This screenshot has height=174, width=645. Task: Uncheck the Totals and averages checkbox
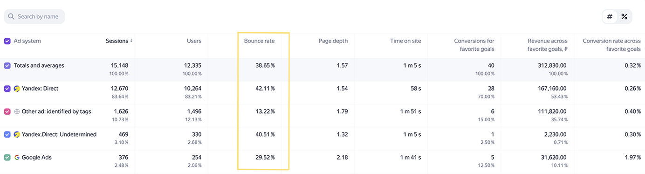tap(7, 66)
